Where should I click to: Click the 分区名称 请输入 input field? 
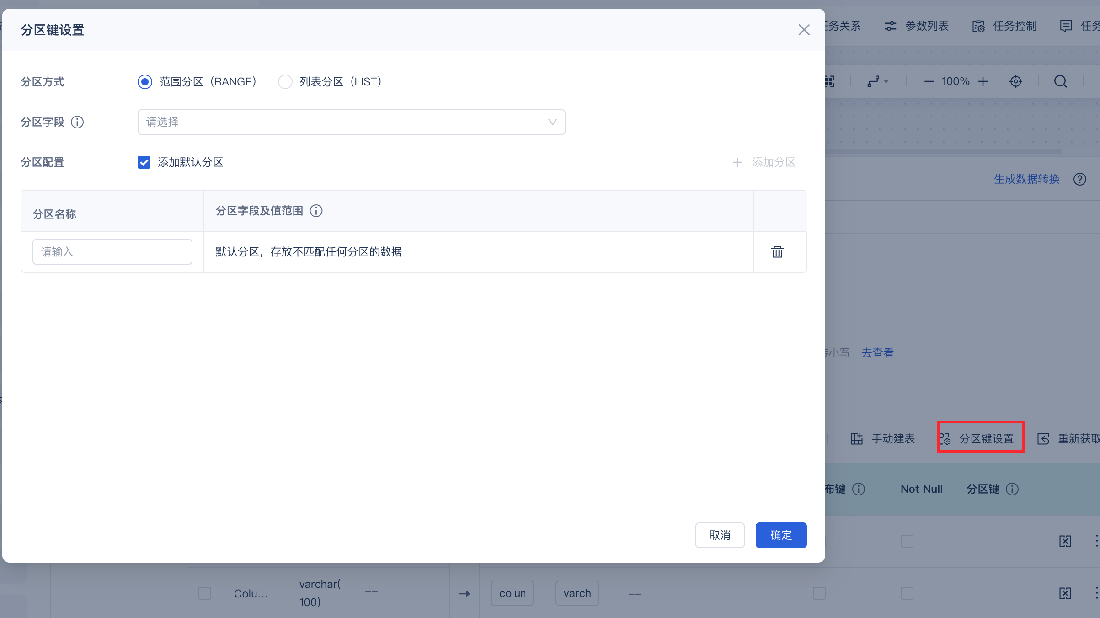pos(112,252)
